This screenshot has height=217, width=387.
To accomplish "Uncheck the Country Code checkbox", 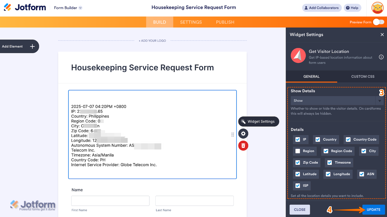I will [348, 140].
